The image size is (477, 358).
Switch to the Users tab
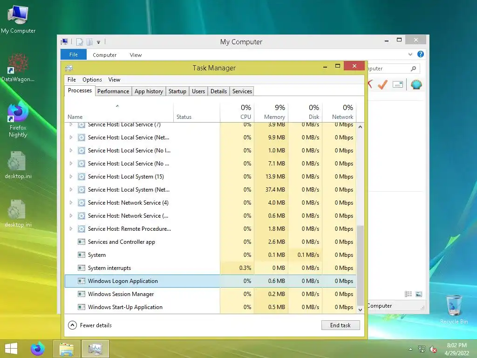pos(198,91)
